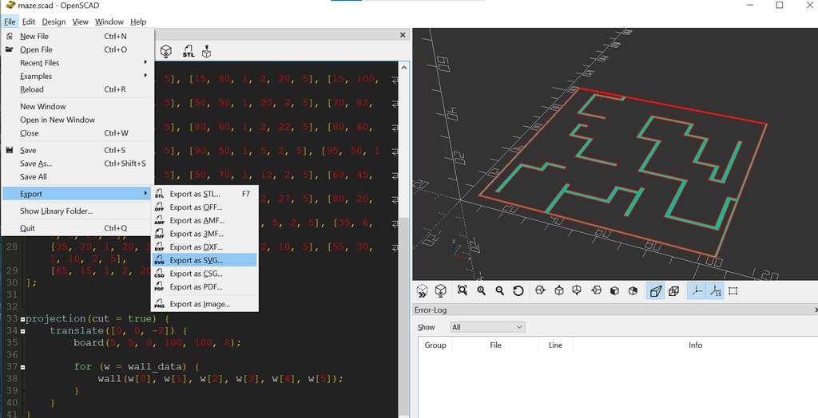Click the PDF icon beside Export as PDF

159,286
